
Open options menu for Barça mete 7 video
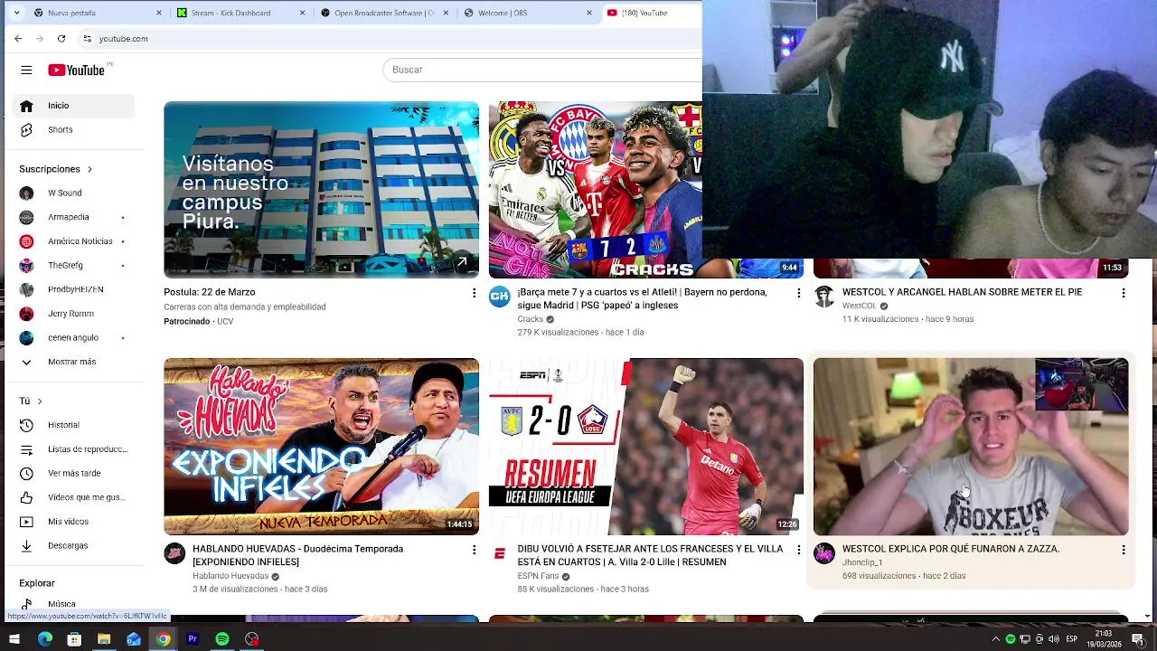coord(798,293)
